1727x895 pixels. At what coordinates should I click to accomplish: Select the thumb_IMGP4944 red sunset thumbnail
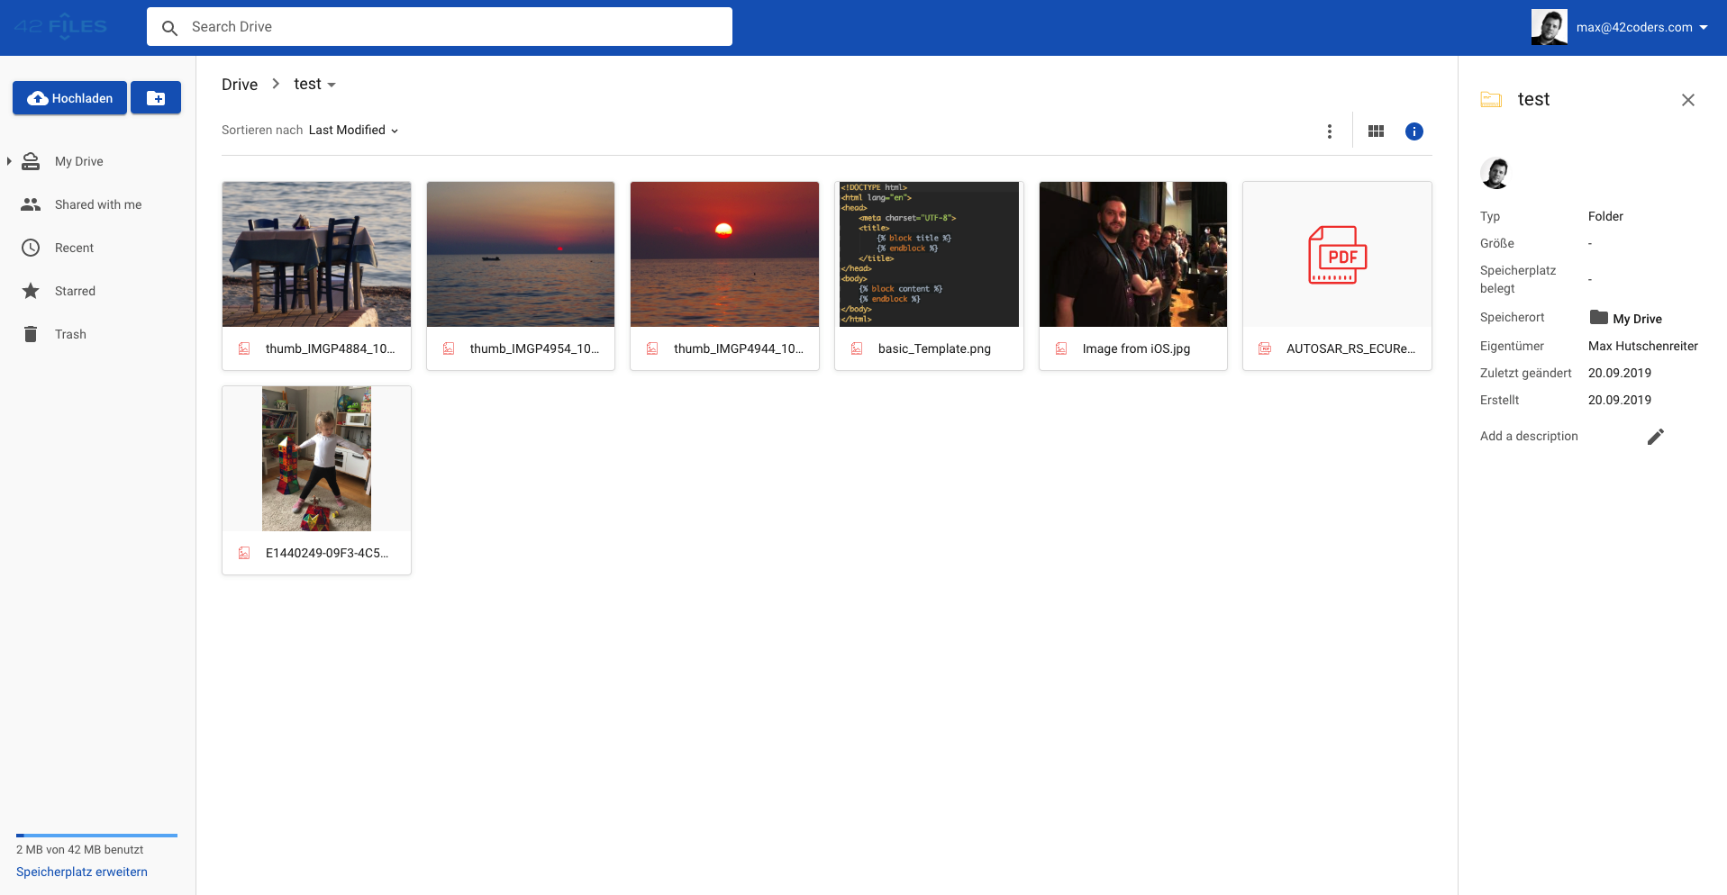724,254
